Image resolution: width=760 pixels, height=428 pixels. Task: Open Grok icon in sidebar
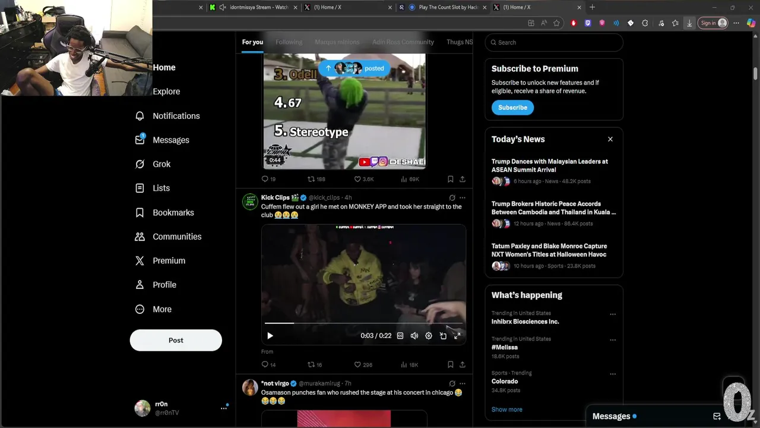coord(140,164)
